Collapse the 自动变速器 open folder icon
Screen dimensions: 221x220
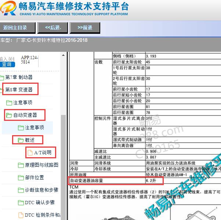point(9,115)
